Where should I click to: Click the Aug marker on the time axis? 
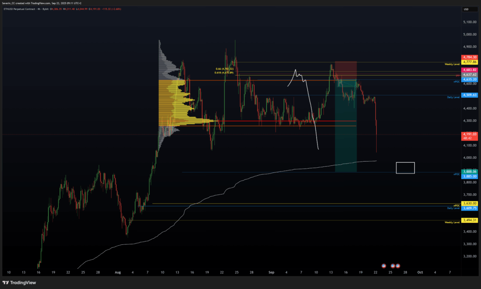117,272
